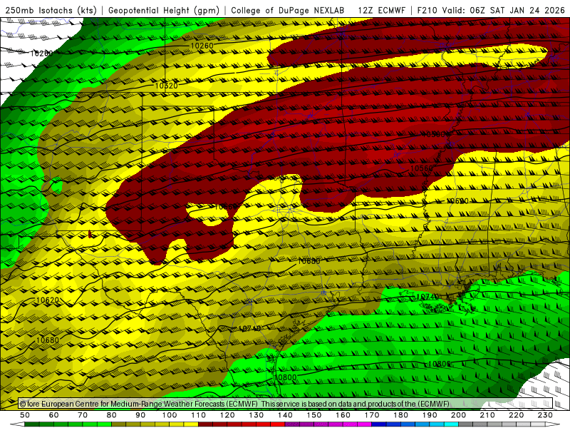The image size is (570, 428).
Task: Click the 170 value on color scale
Action: point(372,415)
